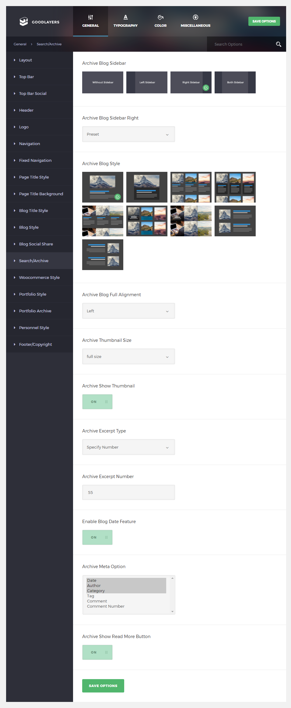Choose the list style with right thumbnails
This screenshot has width=291, height=708.
pos(103,255)
